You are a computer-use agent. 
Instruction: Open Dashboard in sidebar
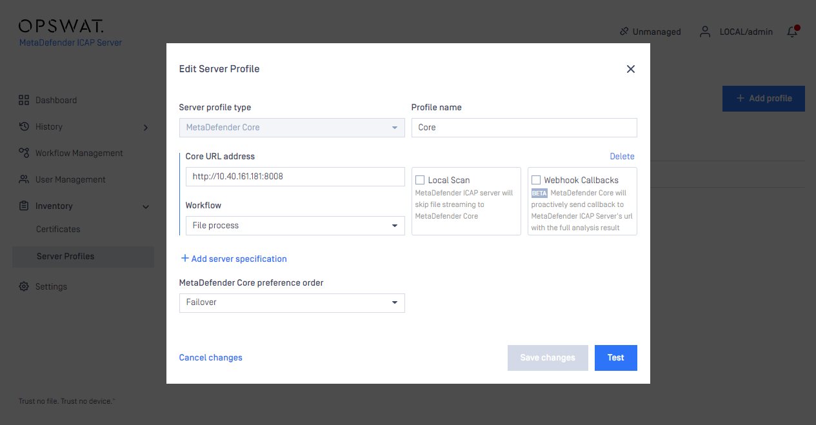[x=56, y=100]
